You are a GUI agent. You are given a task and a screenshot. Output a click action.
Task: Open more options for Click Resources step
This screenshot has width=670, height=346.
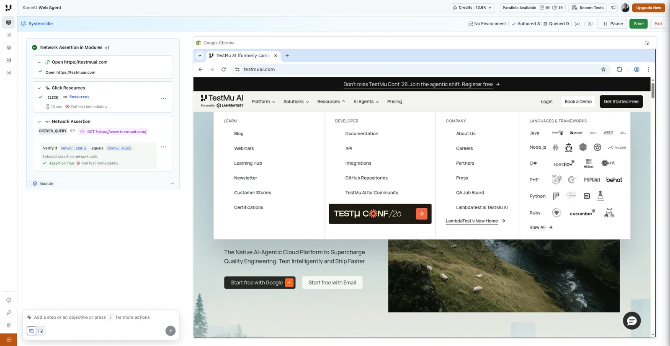[163, 99]
